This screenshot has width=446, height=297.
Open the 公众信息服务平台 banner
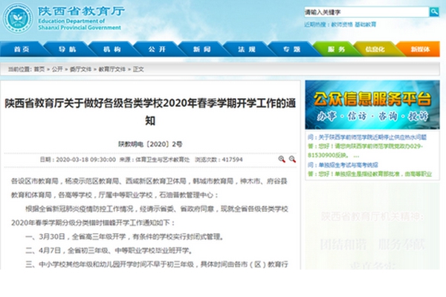coord(372,105)
